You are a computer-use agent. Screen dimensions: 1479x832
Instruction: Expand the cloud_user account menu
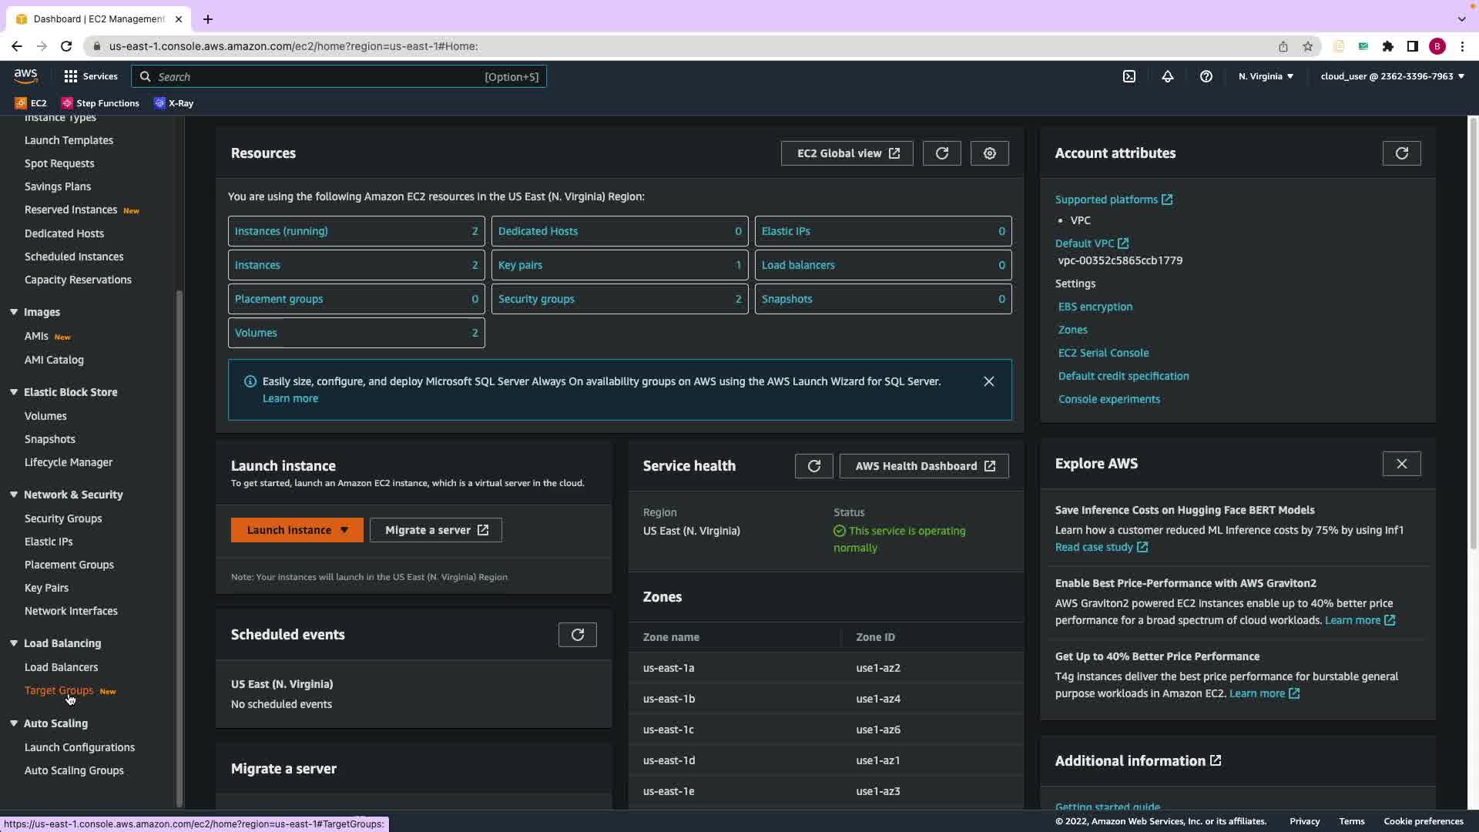[1392, 76]
